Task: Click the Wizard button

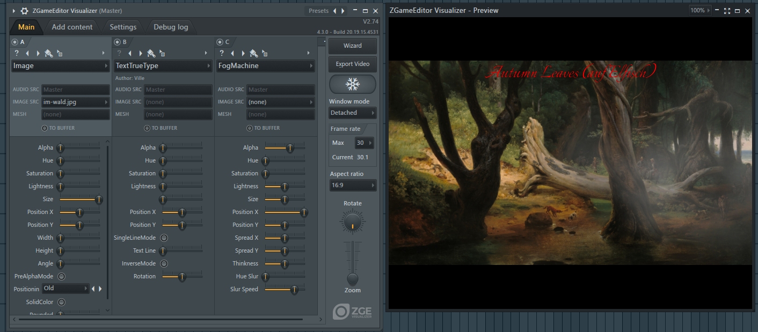Action: pyautogui.click(x=353, y=46)
